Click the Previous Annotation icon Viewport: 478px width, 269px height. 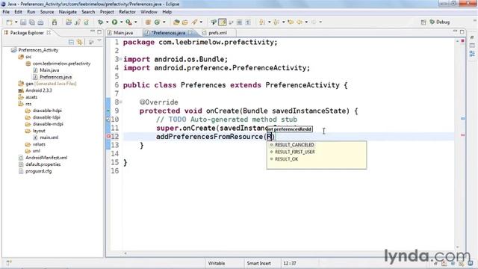[x=276, y=22]
